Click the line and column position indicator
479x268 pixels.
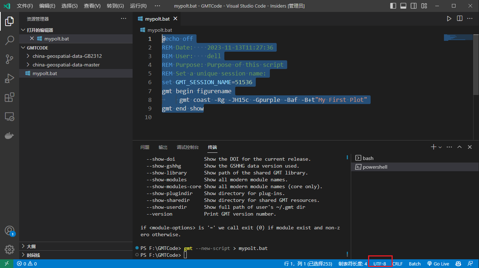click(308, 264)
